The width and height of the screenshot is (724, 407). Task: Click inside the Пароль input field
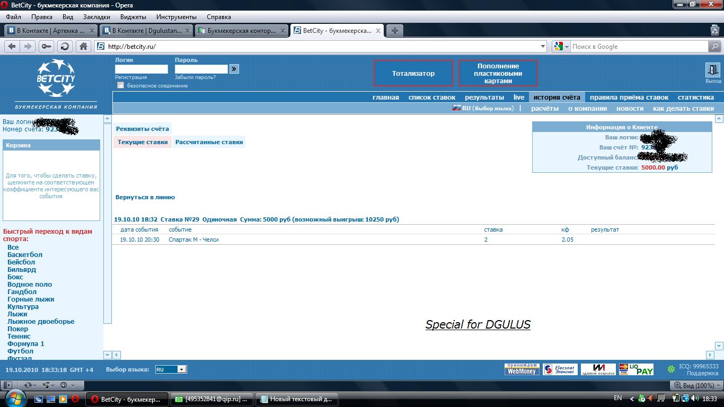[x=201, y=69]
